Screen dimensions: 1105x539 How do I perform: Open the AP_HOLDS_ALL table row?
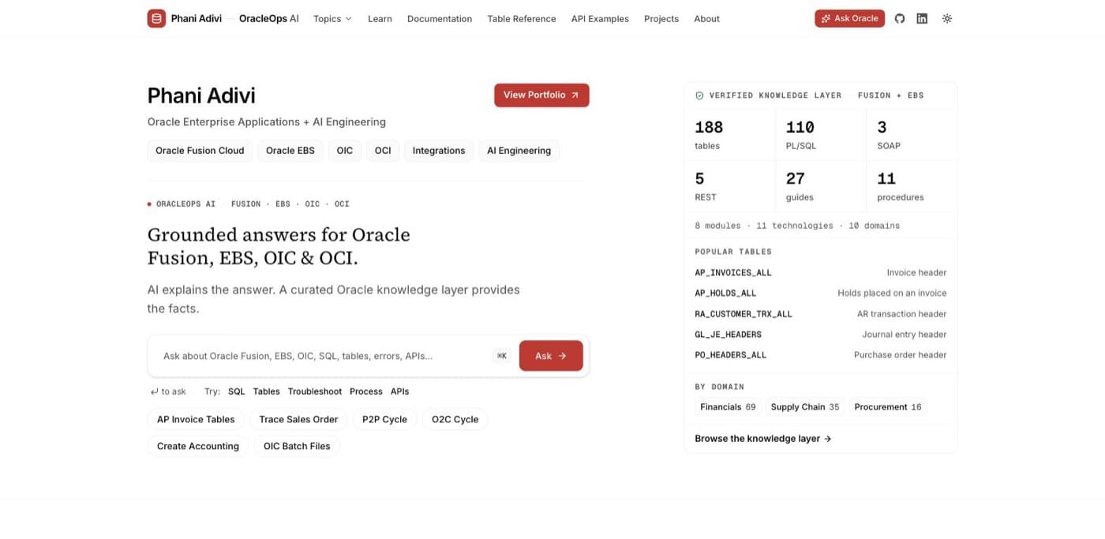[821, 293]
